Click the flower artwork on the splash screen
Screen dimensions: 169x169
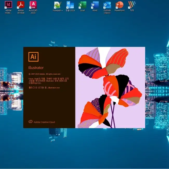pyautogui.click(x=110, y=87)
